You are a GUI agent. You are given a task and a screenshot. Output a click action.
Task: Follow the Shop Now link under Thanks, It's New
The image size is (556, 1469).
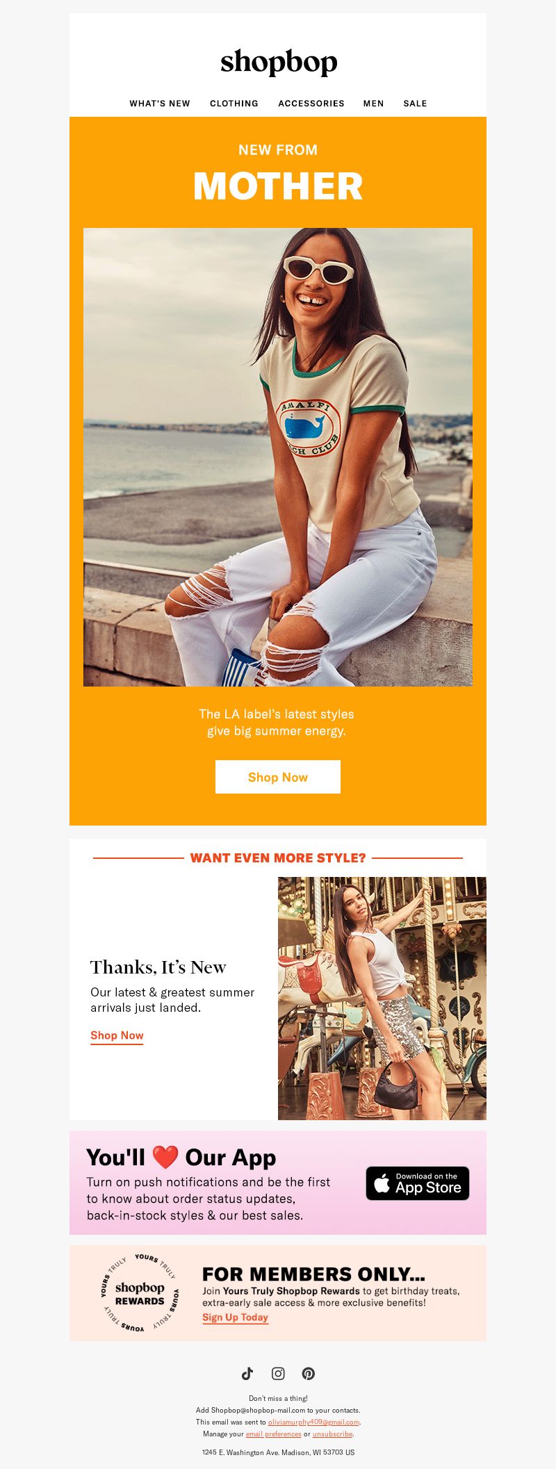[x=117, y=1035]
